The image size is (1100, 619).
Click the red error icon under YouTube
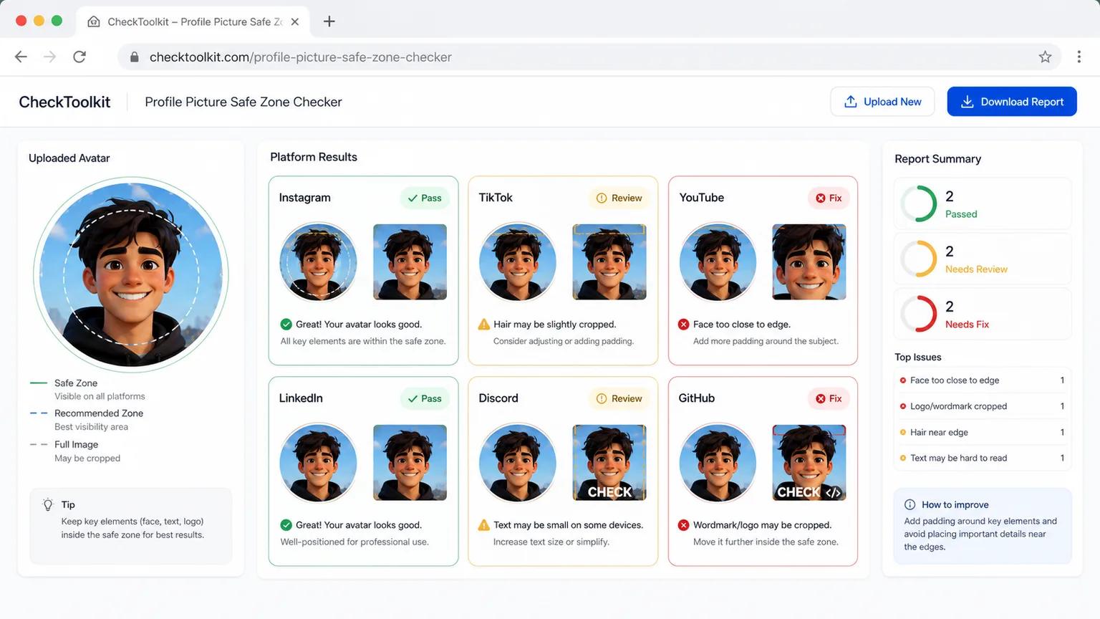(684, 324)
